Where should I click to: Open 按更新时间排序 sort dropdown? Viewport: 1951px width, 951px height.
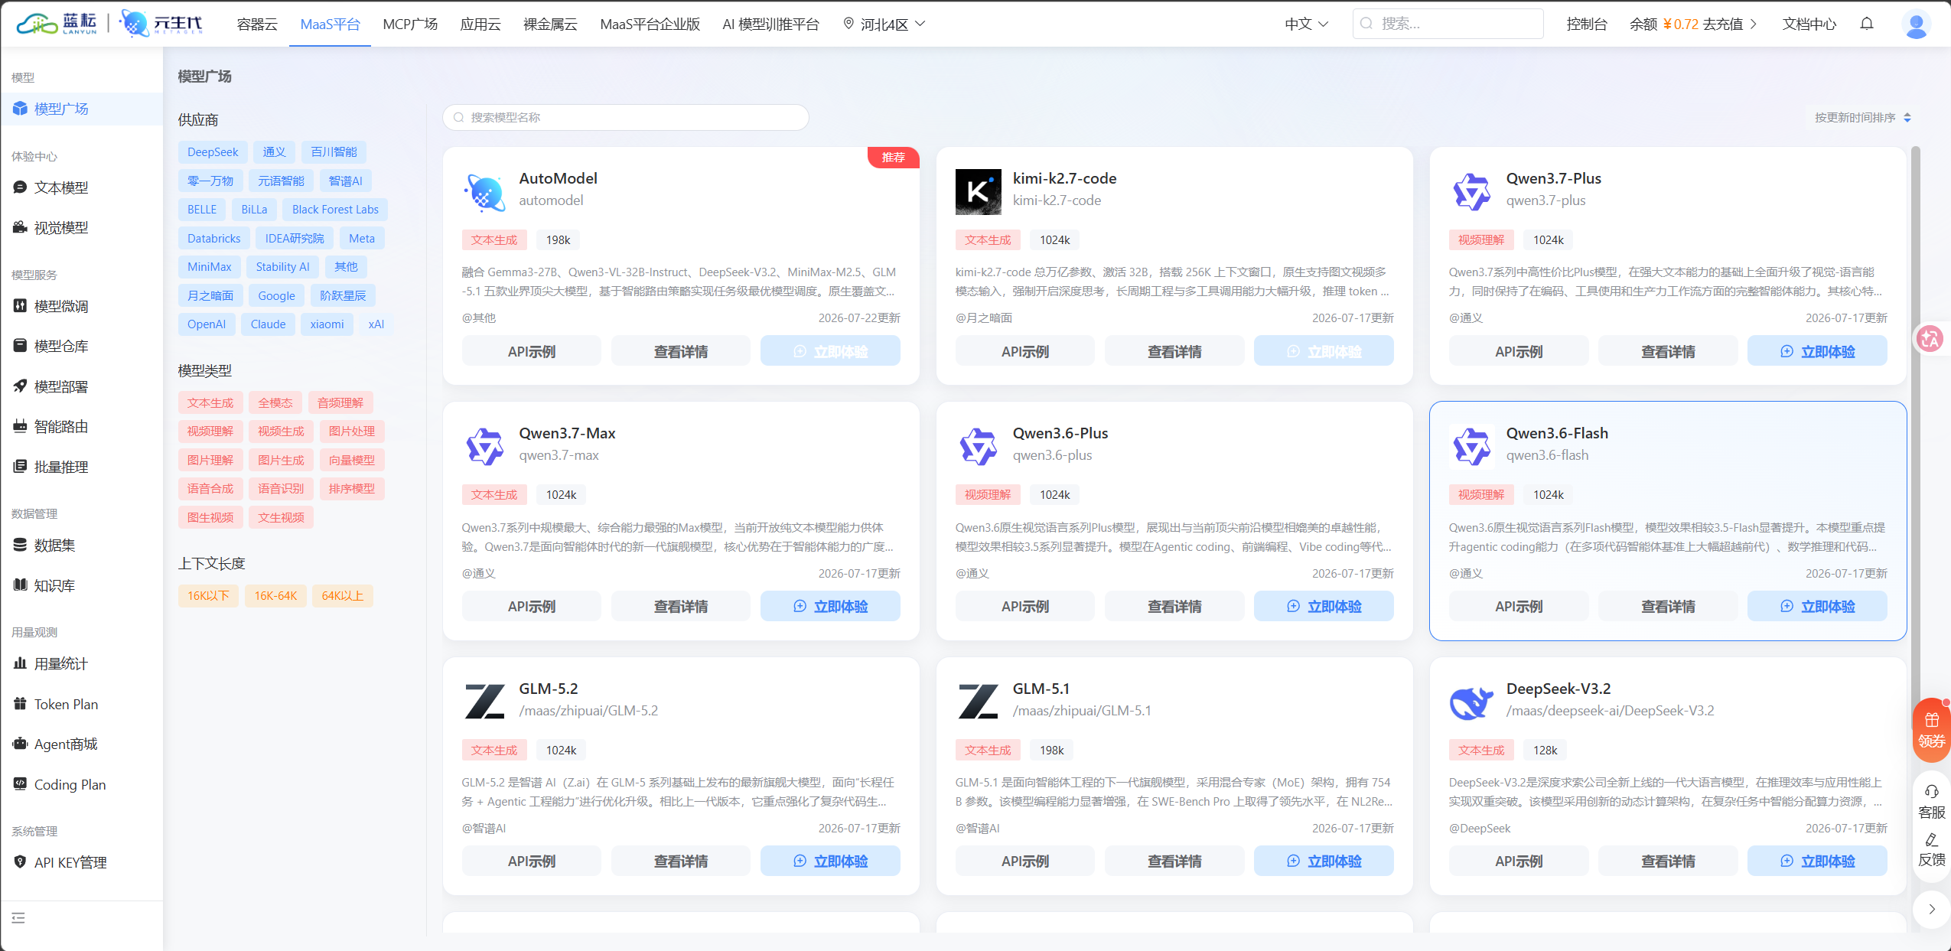click(x=1862, y=117)
